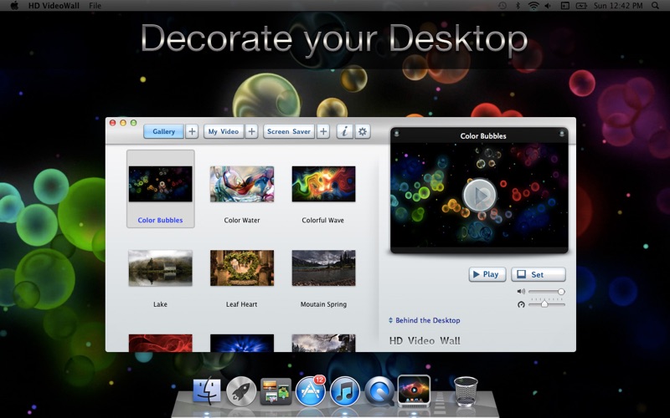Select the Color Water thumbnail
The height and width of the screenshot is (418, 670).
point(242,184)
